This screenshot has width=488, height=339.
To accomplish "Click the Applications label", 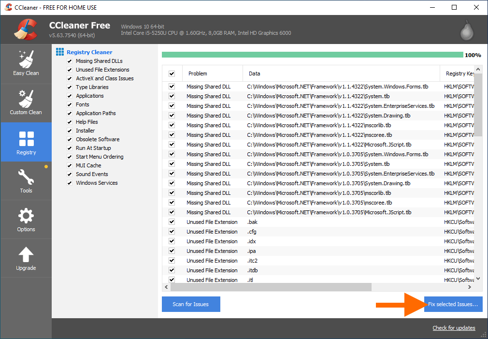I will (90, 96).
